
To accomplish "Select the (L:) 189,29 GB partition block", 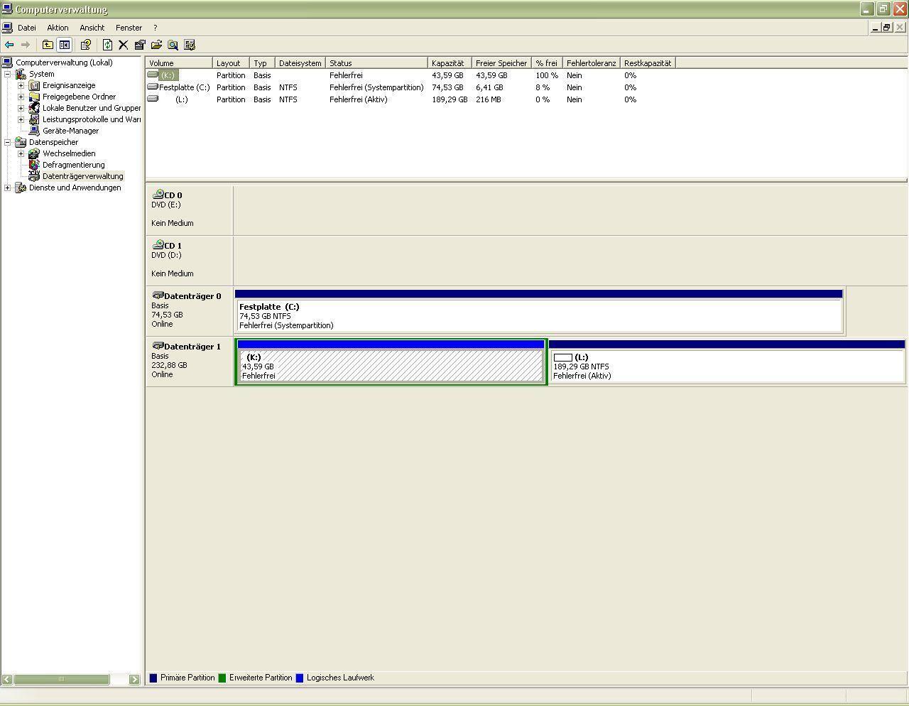I will (726, 362).
